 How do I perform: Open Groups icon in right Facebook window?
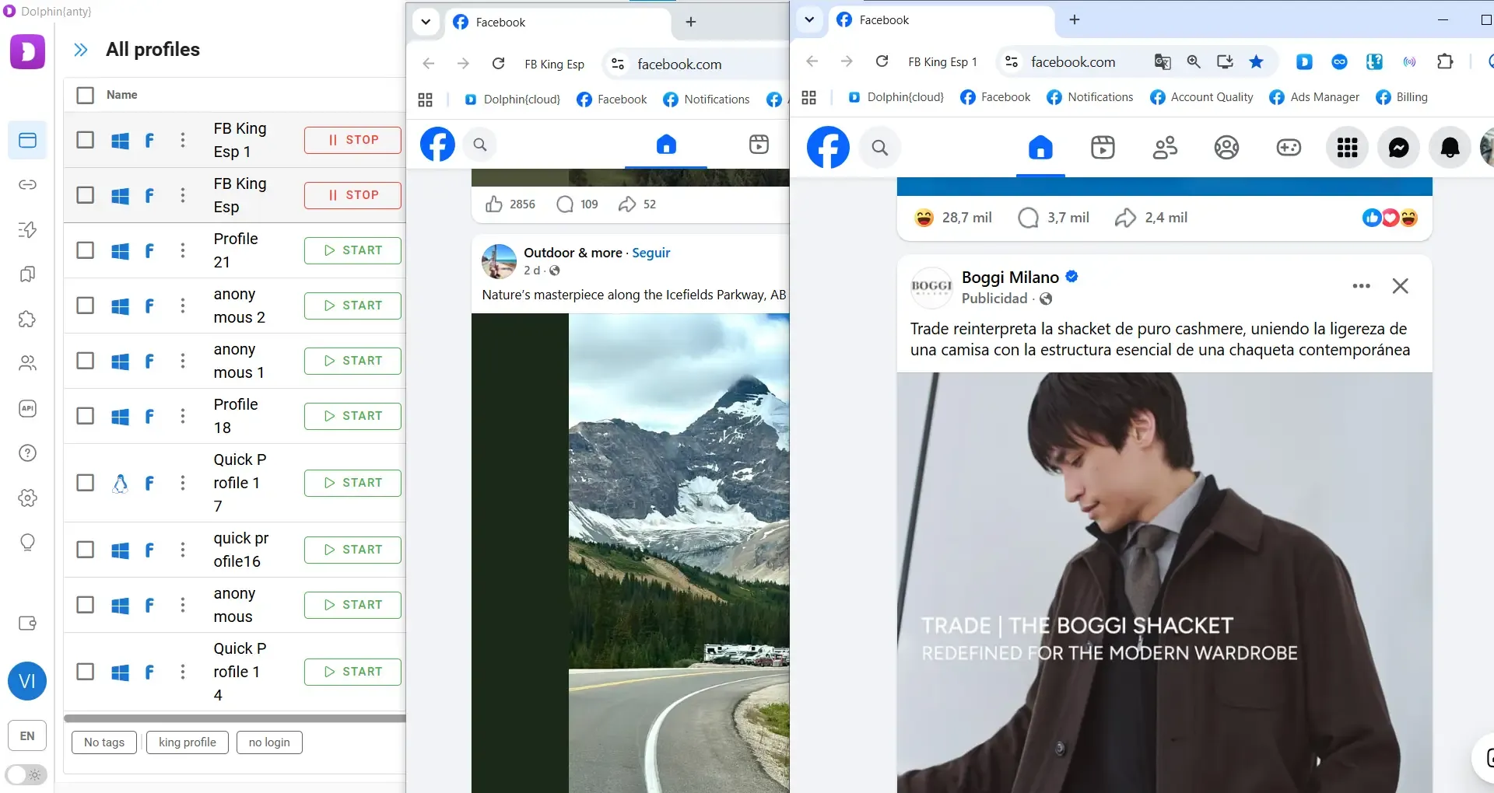[1226, 148]
